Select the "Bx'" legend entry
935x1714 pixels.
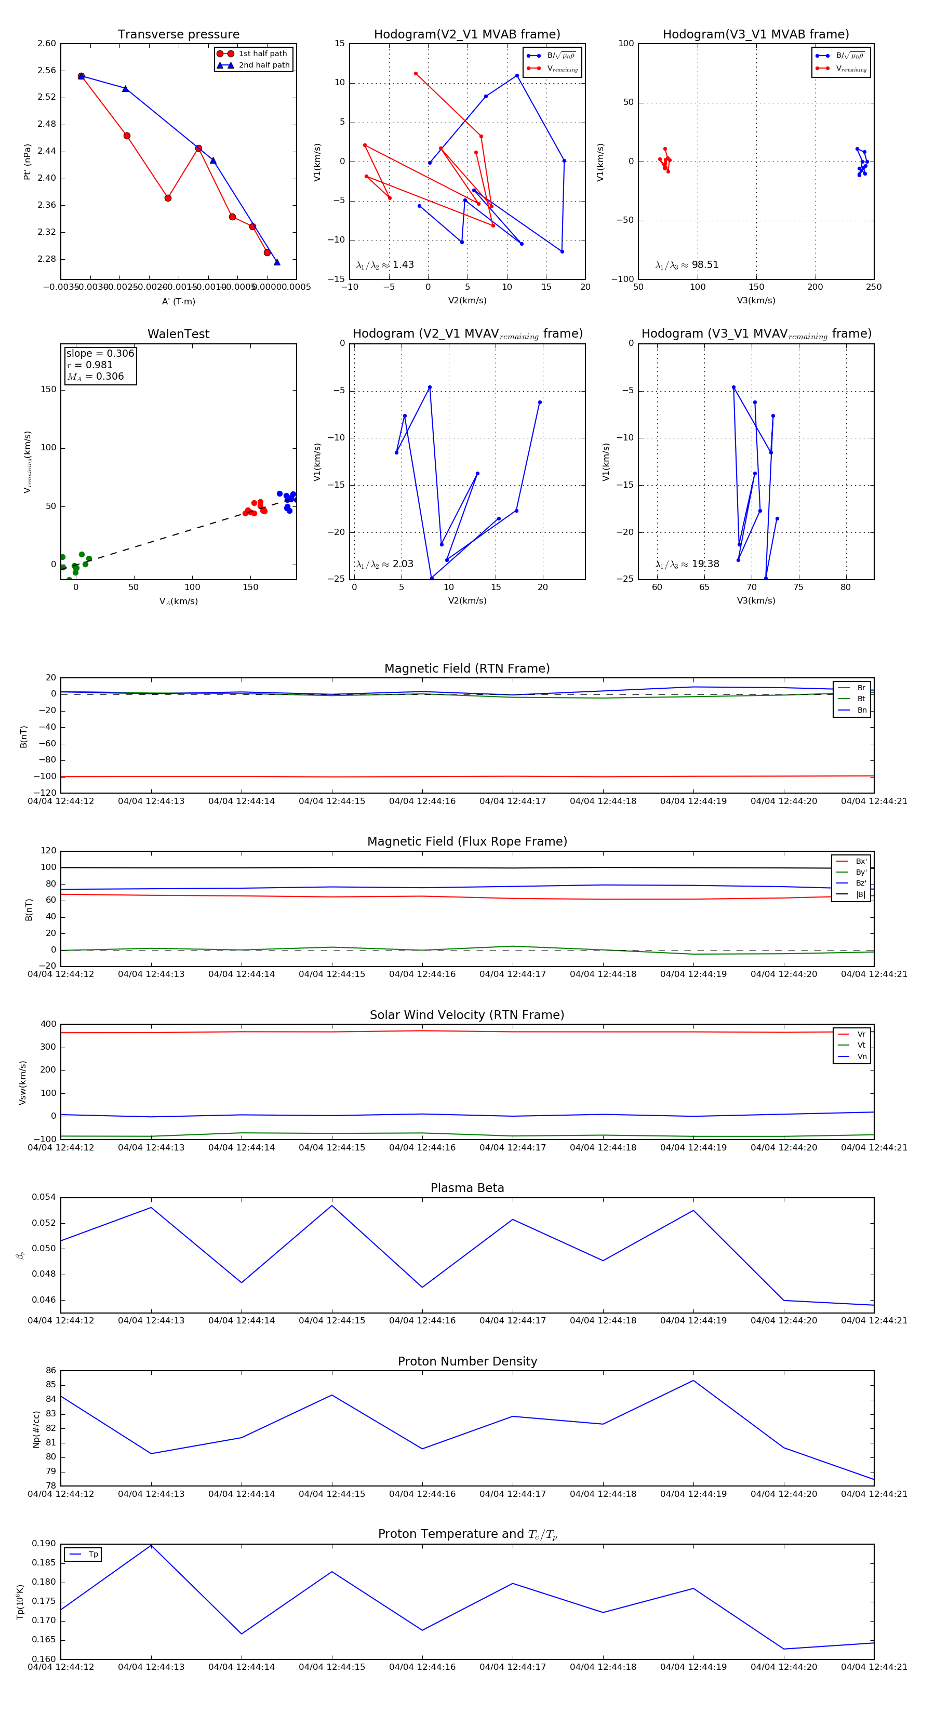coord(851,861)
